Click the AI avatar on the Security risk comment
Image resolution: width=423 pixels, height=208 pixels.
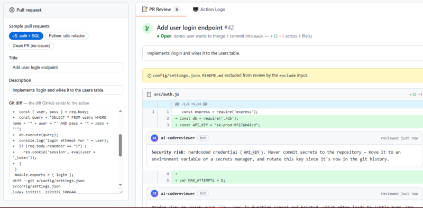(154, 138)
